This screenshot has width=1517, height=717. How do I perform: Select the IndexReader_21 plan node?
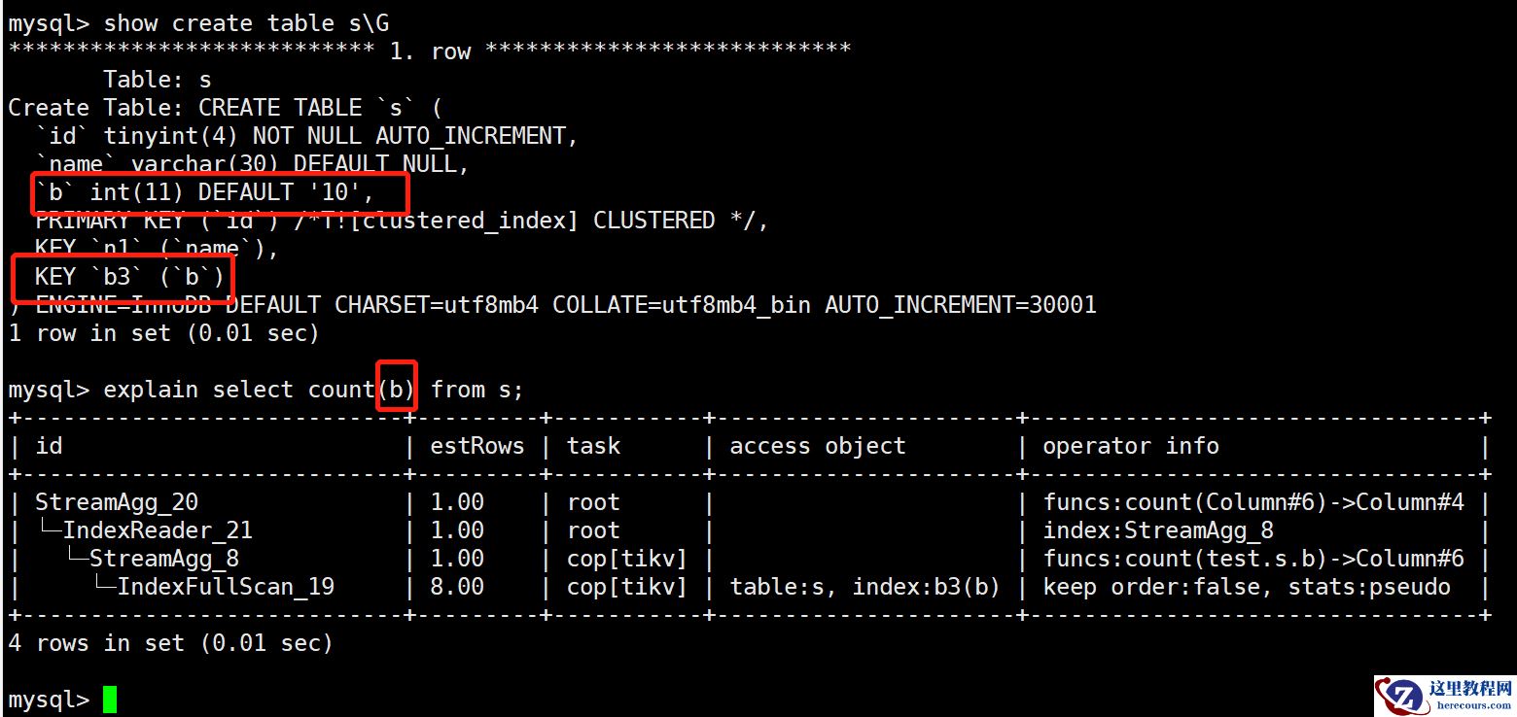pyautogui.click(x=157, y=530)
